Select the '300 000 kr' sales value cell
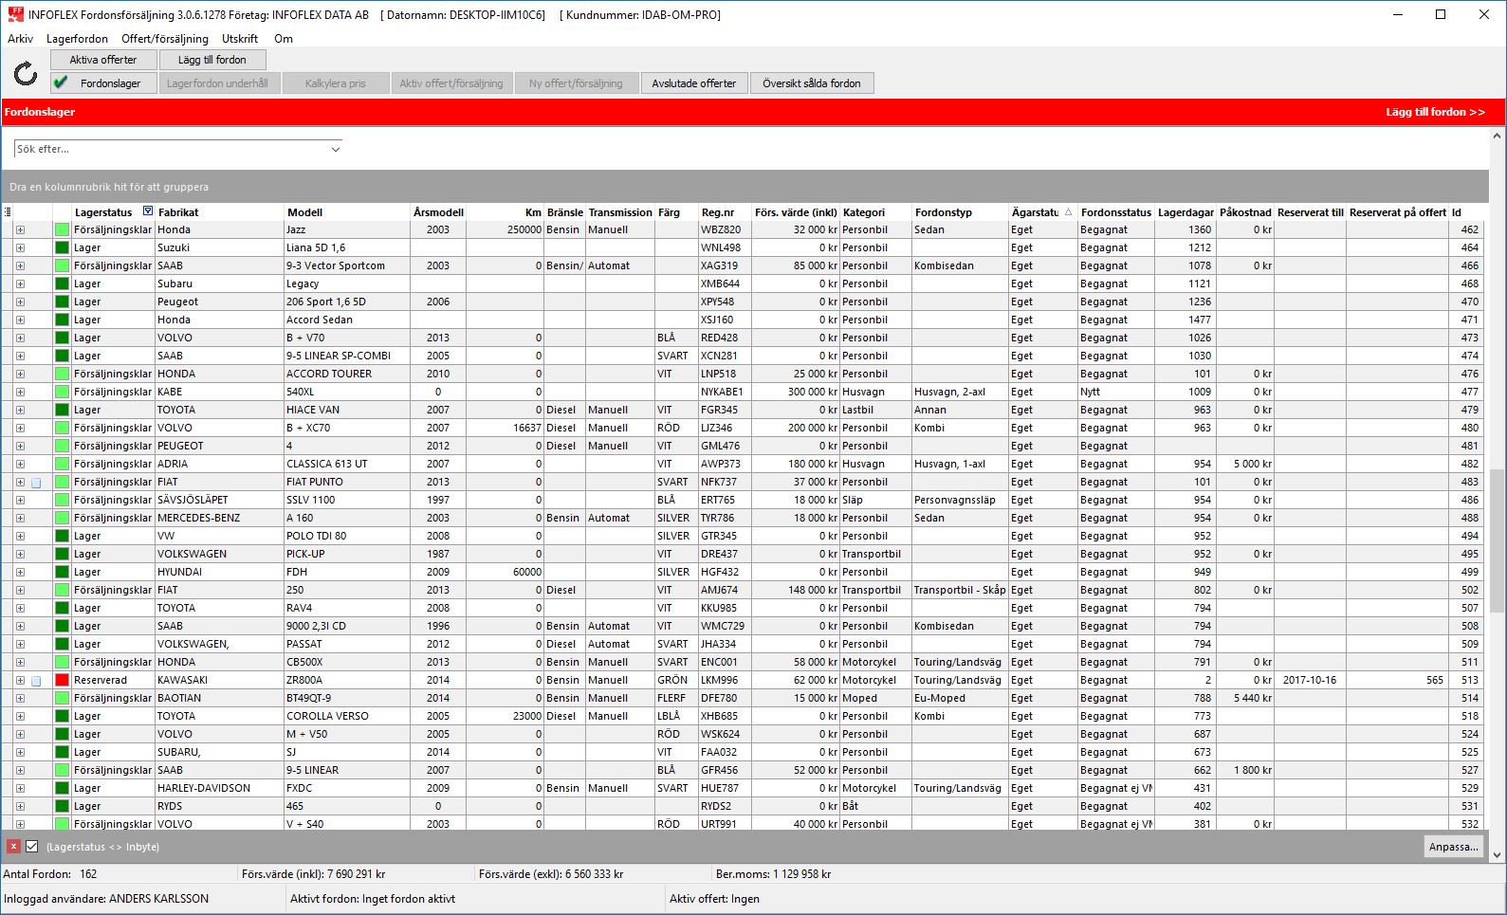This screenshot has height=915, width=1507. click(796, 393)
